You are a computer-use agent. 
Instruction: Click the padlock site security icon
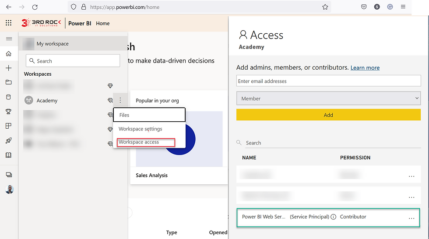click(x=84, y=7)
